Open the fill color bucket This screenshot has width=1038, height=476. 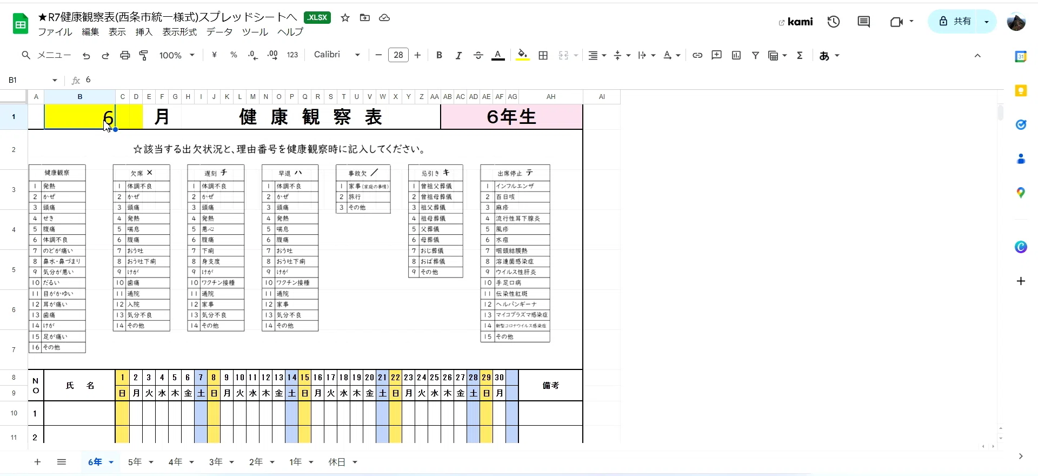click(x=522, y=55)
